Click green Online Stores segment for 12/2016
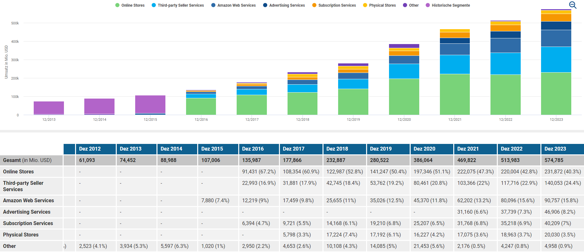The height and width of the screenshot is (252, 584). pyautogui.click(x=201, y=107)
